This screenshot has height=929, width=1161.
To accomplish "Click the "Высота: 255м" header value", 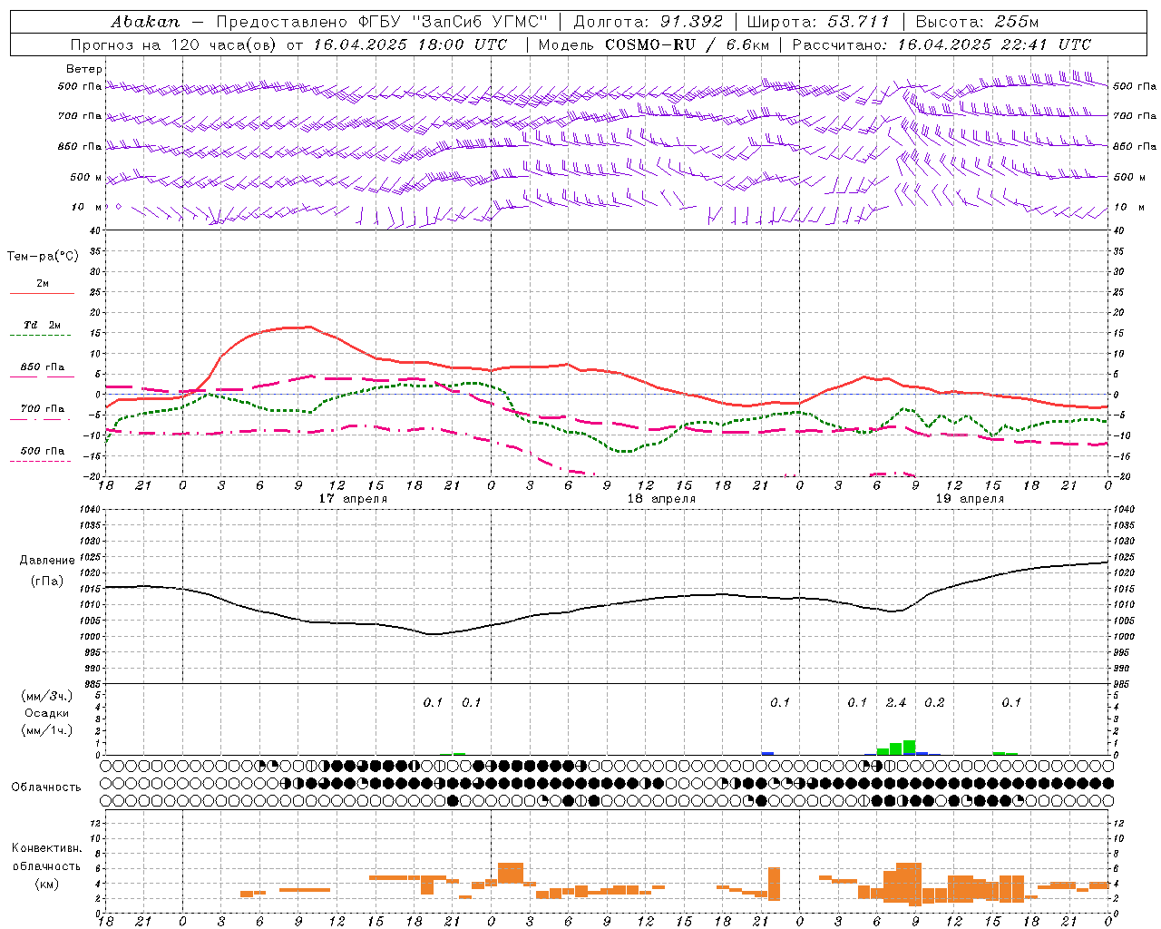I will [x=977, y=22].
